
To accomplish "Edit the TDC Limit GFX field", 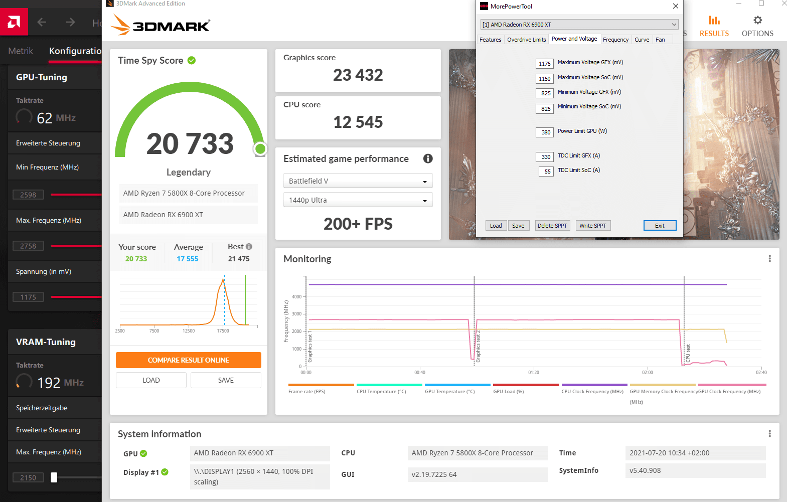I will tap(545, 157).
